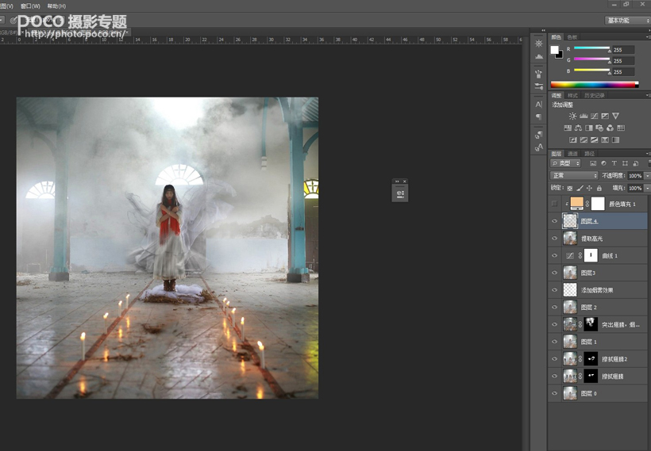This screenshot has width=651, height=451.
Task: Hide the 曲线 1 adjustment layer
Action: click(554, 255)
